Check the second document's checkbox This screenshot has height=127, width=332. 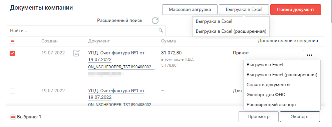point(12,91)
